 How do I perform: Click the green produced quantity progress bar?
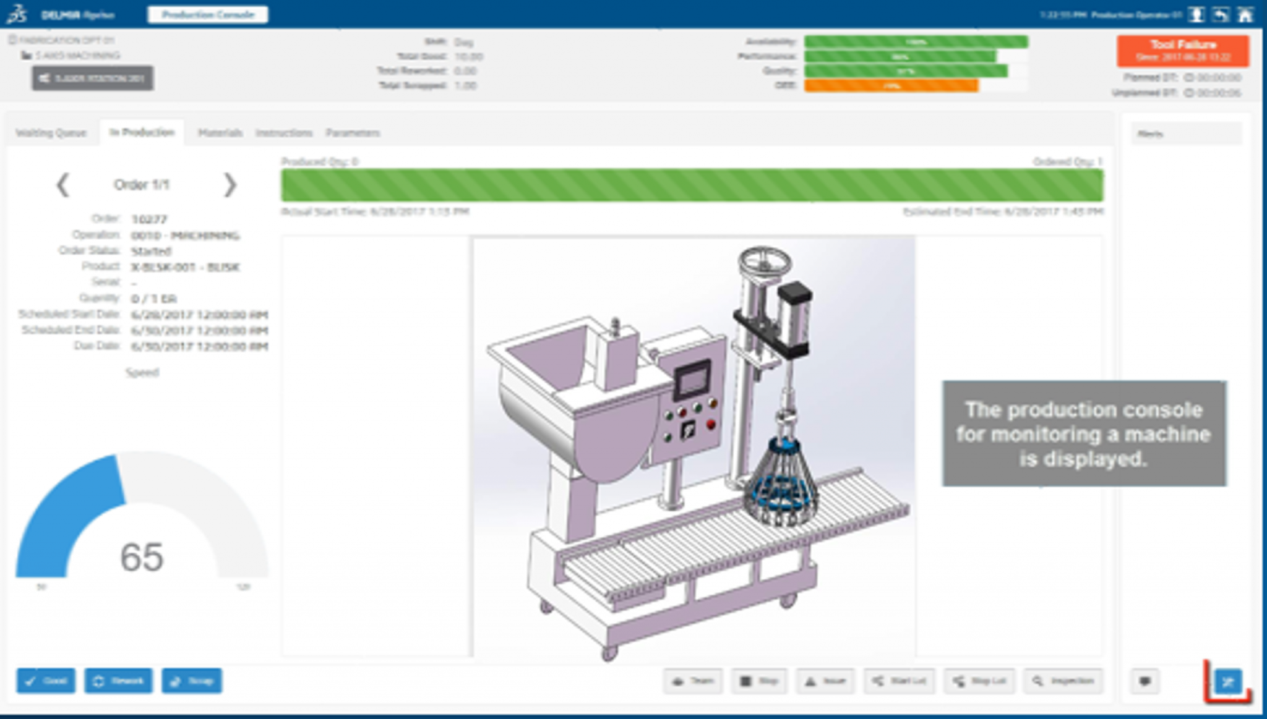point(692,185)
